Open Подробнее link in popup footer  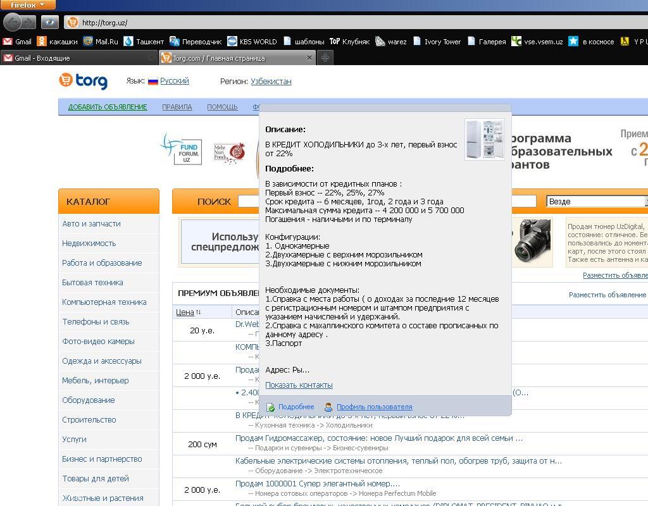pos(296,407)
